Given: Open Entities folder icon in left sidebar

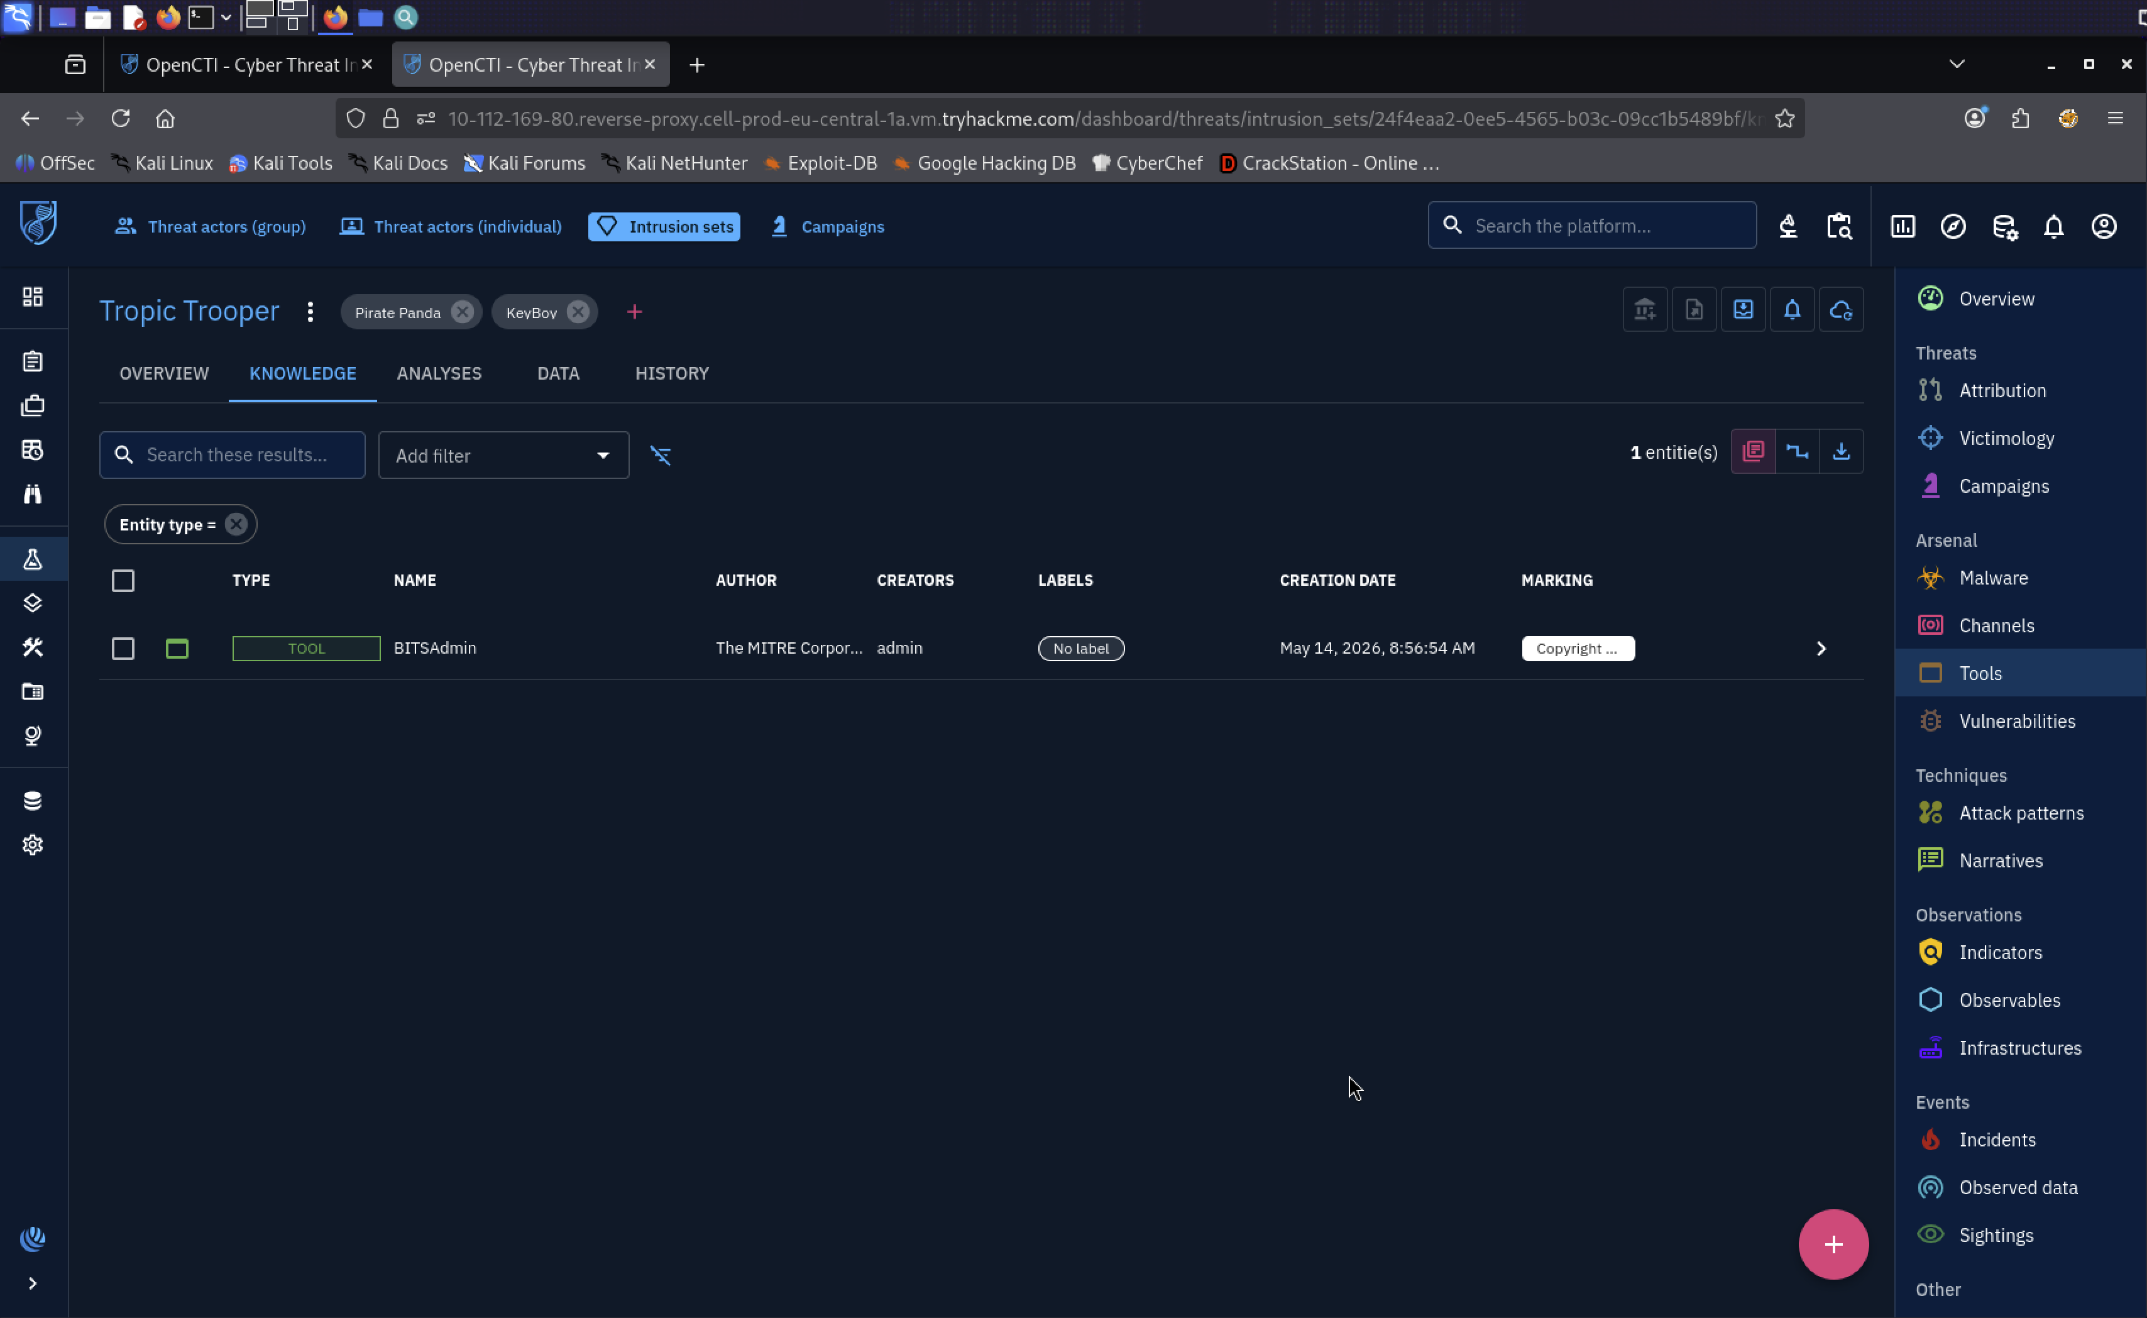Looking at the screenshot, I should tap(33, 692).
